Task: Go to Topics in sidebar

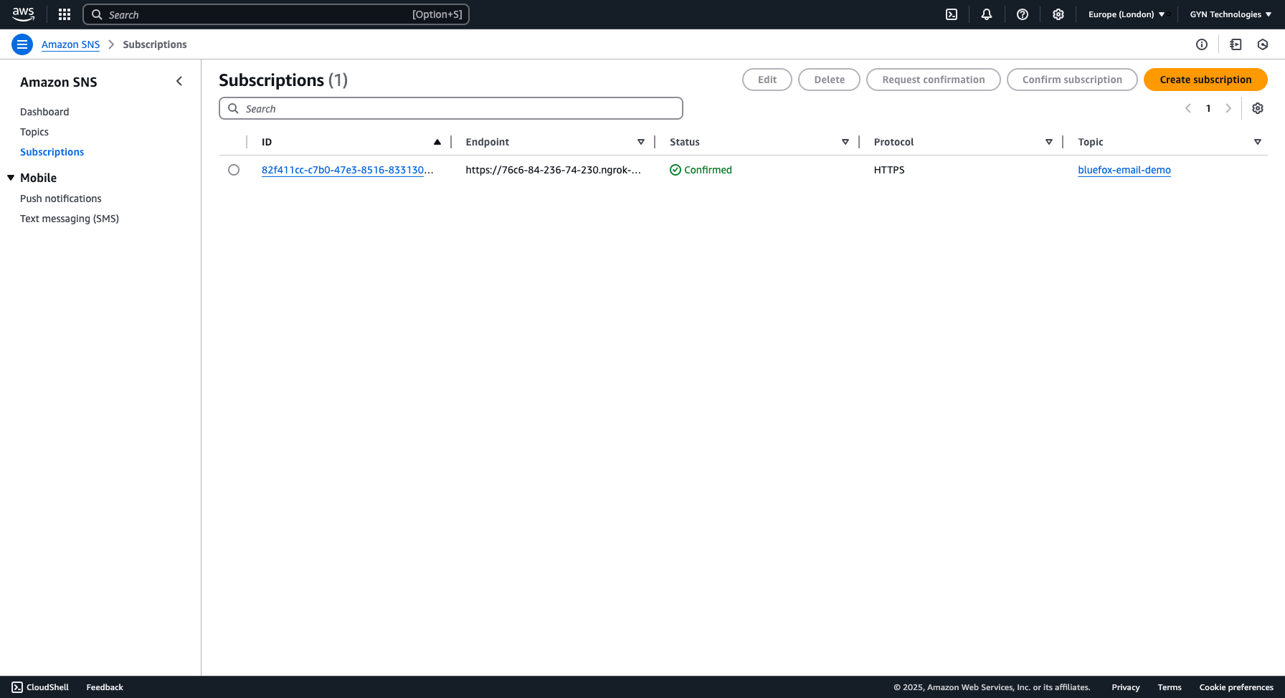Action: (x=34, y=132)
